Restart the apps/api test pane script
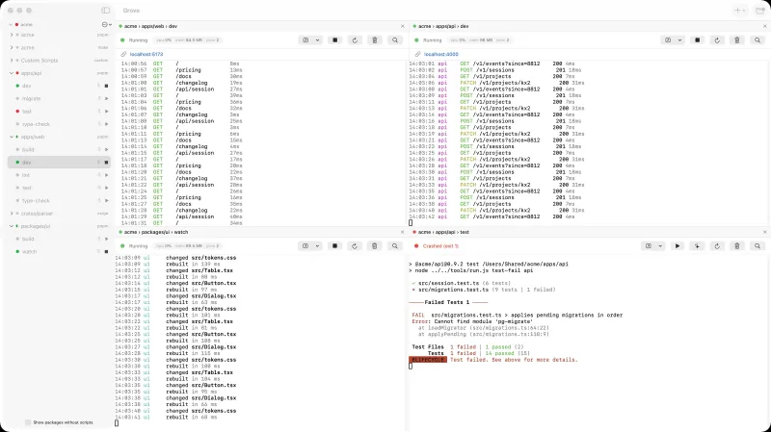The width and height of the screenshot is (771, 432). tap(717, 246)
